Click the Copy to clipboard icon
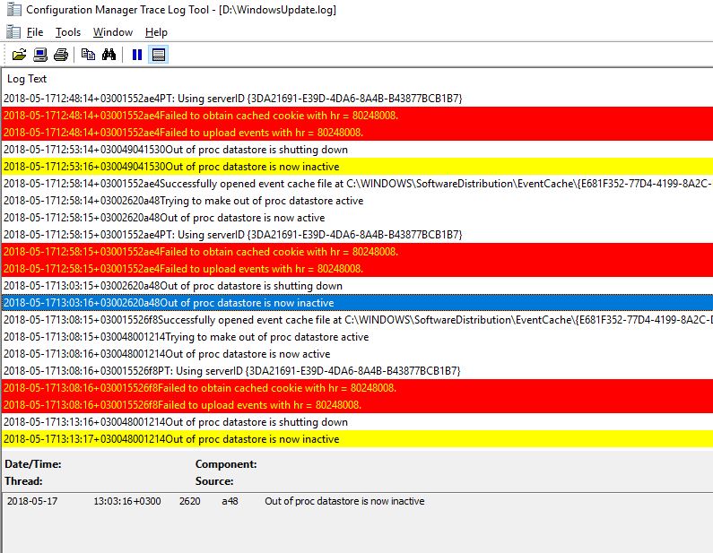The image size is (713, 553). [88, 55]
